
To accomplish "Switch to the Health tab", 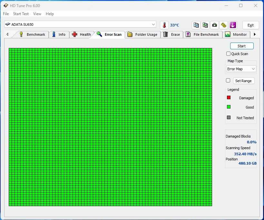I will click(82, 34).
